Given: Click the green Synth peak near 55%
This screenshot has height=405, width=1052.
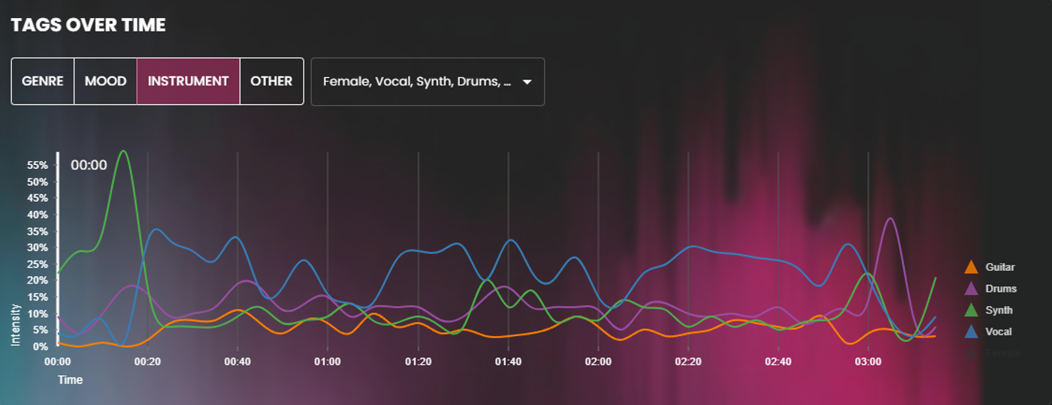Looking at the screenshot, I should click(x=124, y=151).
